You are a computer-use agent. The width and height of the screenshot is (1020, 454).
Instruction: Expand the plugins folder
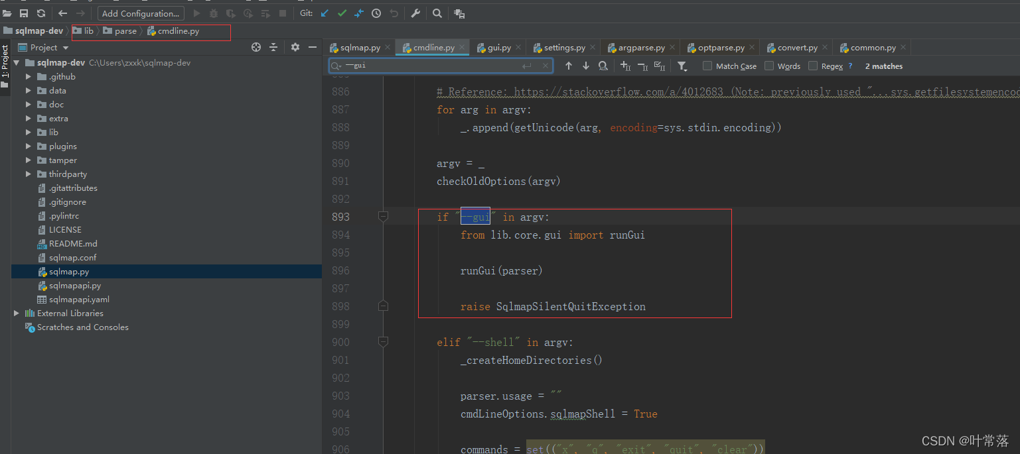pos(29,146)
